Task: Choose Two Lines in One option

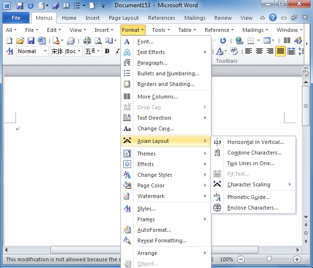Action: [x=251, y=163]
